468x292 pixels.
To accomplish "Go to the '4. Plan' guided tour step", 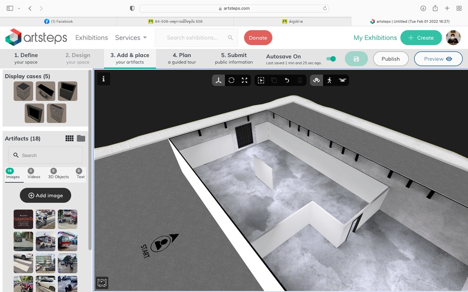I will [182, 58].
